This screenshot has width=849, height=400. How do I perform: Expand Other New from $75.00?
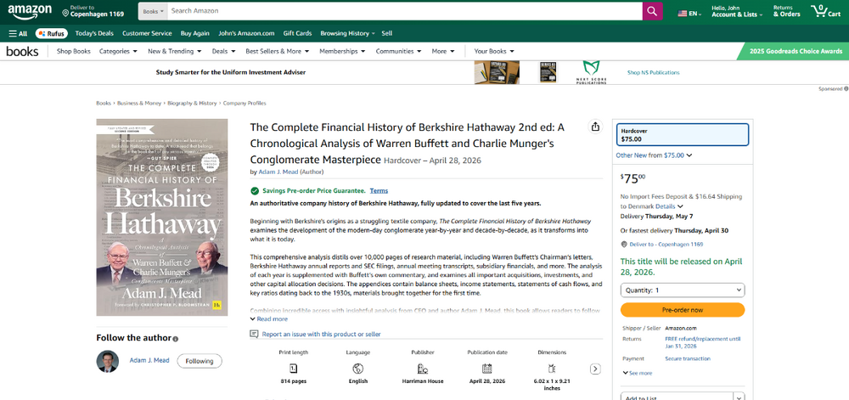(654, 155)
